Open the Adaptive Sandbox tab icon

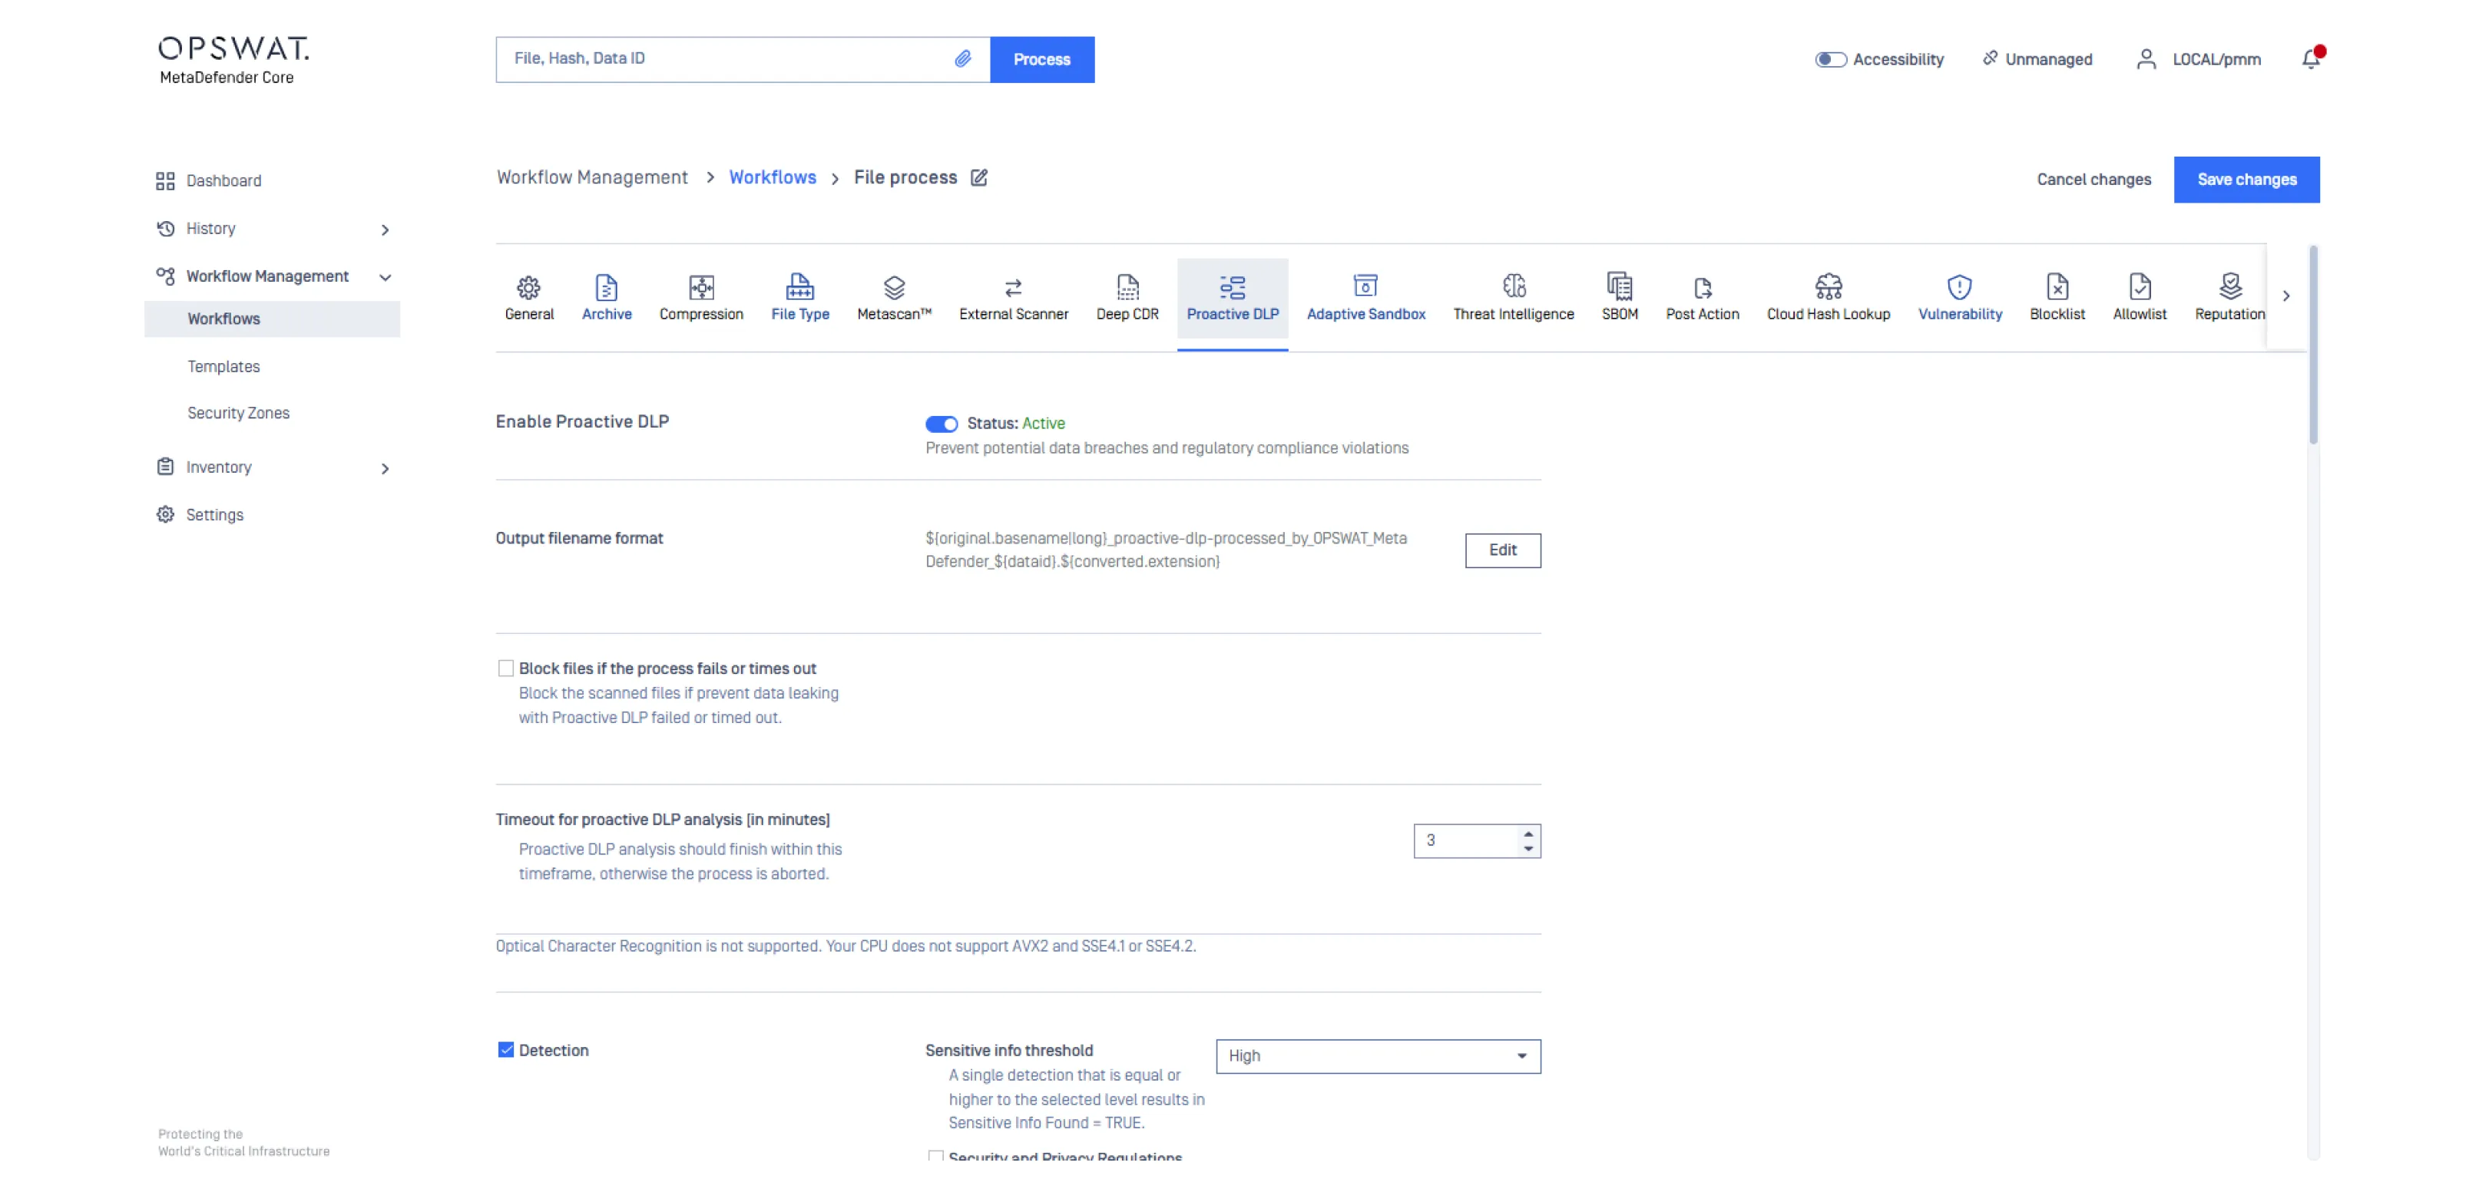1365,286
